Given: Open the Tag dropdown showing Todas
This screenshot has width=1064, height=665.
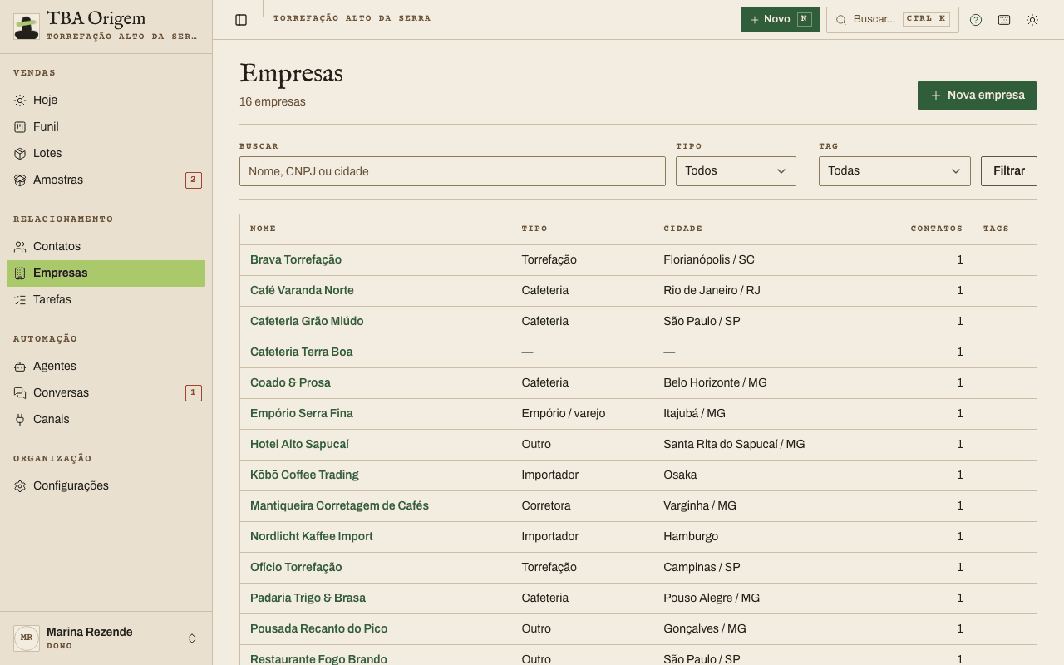Looking at the screenshot, I should (894, 170).
